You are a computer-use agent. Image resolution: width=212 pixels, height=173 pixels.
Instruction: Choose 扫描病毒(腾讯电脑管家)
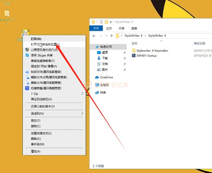54,88
